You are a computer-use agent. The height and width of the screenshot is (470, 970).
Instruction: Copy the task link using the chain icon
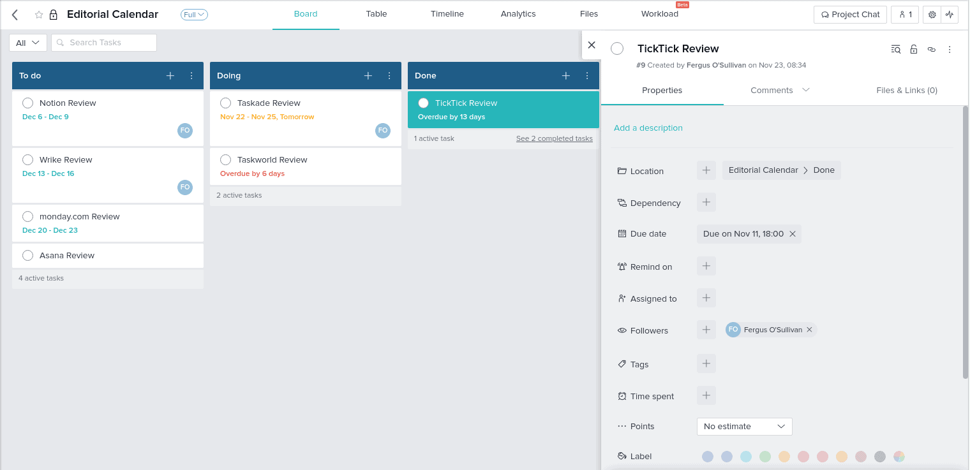pos(931,48)
